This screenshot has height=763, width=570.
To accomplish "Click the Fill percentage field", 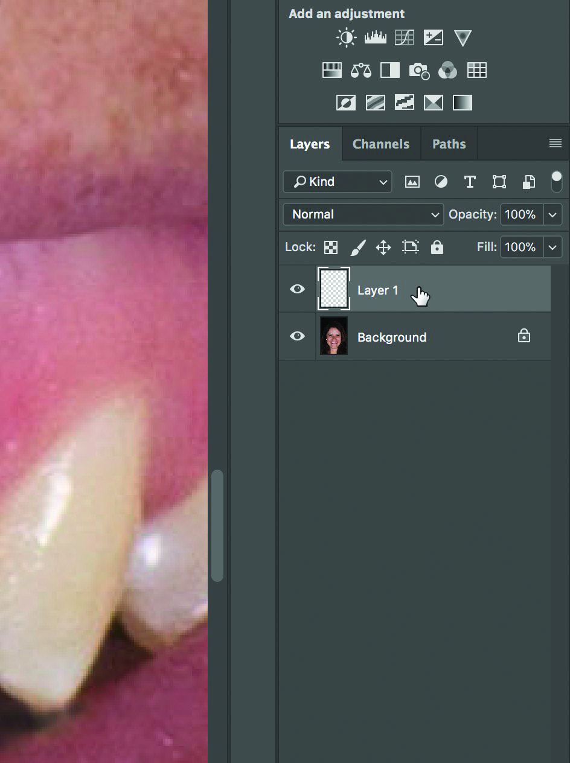I will [521, 247].
